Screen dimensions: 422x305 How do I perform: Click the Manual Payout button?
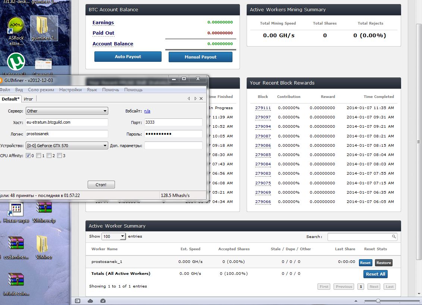pos(200,57)
